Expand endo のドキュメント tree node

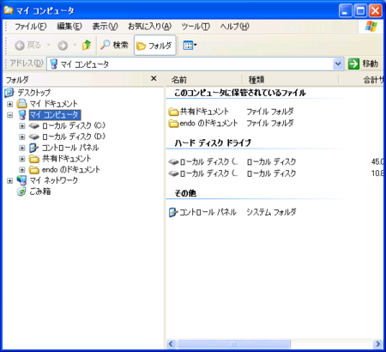tap(22, 170)
